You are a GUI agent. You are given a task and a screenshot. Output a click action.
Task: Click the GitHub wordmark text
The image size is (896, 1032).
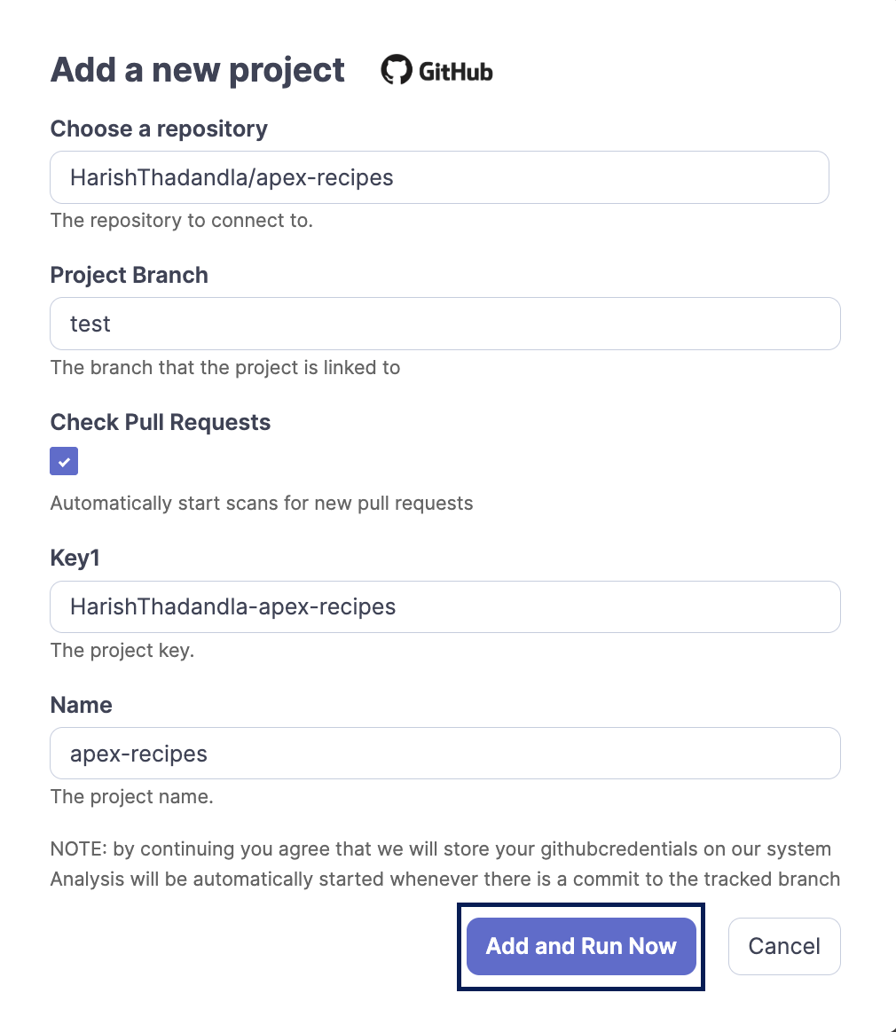[x=455, y=72]
